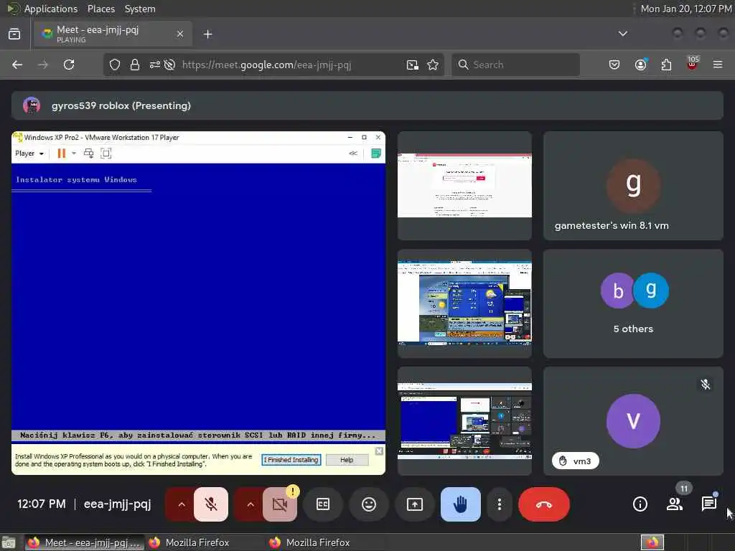Viewport: 735px width, 551px height.
Task: Open the VMware green notes icon
Action: pos(376,154)
